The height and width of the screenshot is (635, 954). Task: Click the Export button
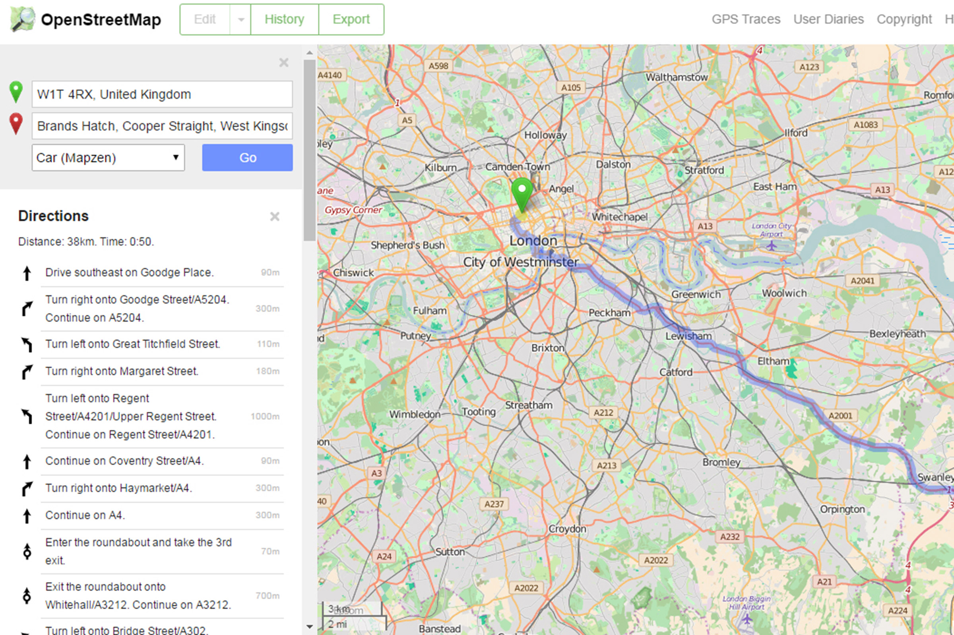(x=351, y=19)
